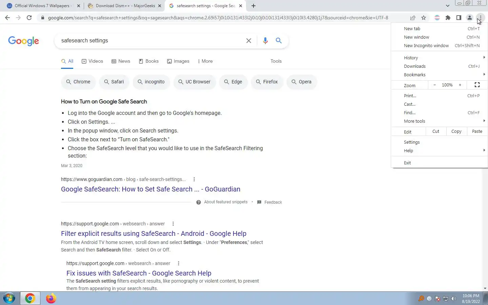Start voice search with microphone
This screenshot has height=305, width=488.
click(x=265, y=41)
